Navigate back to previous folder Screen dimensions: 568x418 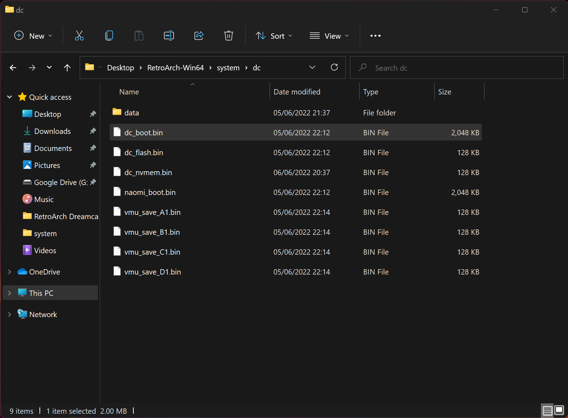pyautogui.click(x=13, y=67)
